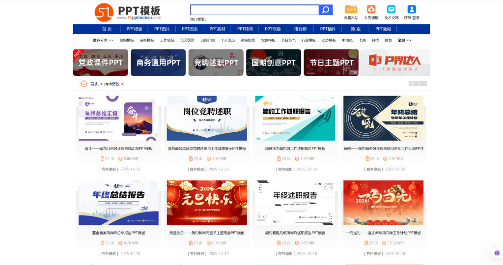The height and width of the screenshot is (265, 503).
Task: Click the 51 PPT模板 site logo
Action: (x=128, y=12)
